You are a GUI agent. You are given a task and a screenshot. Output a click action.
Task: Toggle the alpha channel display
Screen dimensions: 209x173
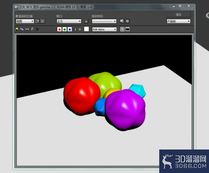75,29
